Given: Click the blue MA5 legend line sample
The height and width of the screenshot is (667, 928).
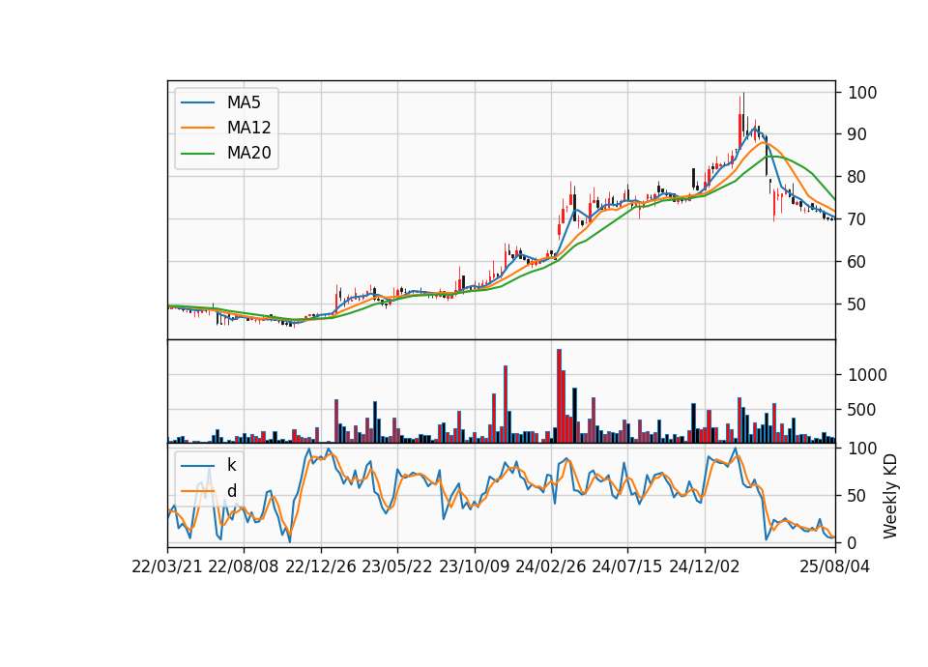Looking at the screenshot, I should click(197, 103).
